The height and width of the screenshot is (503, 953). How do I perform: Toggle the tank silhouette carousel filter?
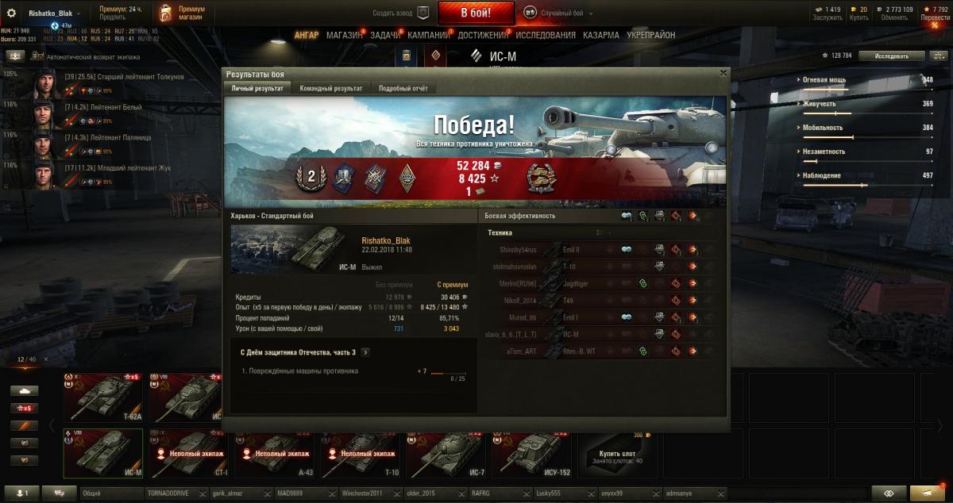click(24, 390)
